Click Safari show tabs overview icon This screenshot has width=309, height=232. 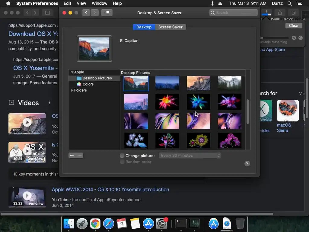pyautogui.click(x=293, y=13)
